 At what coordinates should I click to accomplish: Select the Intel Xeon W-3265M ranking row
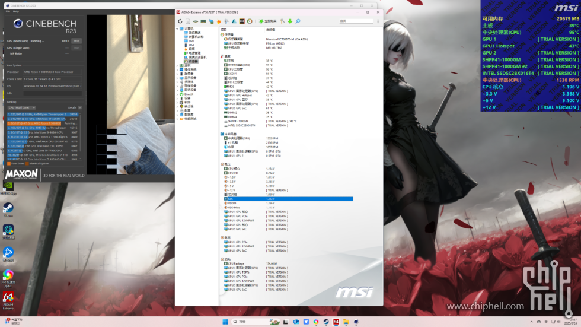(x=43, y=119)
